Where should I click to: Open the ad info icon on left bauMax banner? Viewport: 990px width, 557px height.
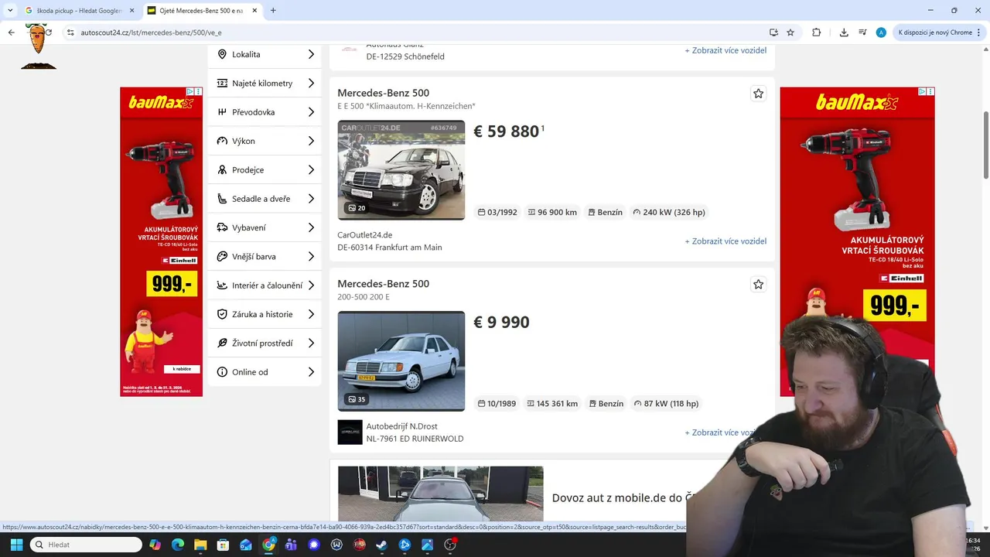[190, 91]
